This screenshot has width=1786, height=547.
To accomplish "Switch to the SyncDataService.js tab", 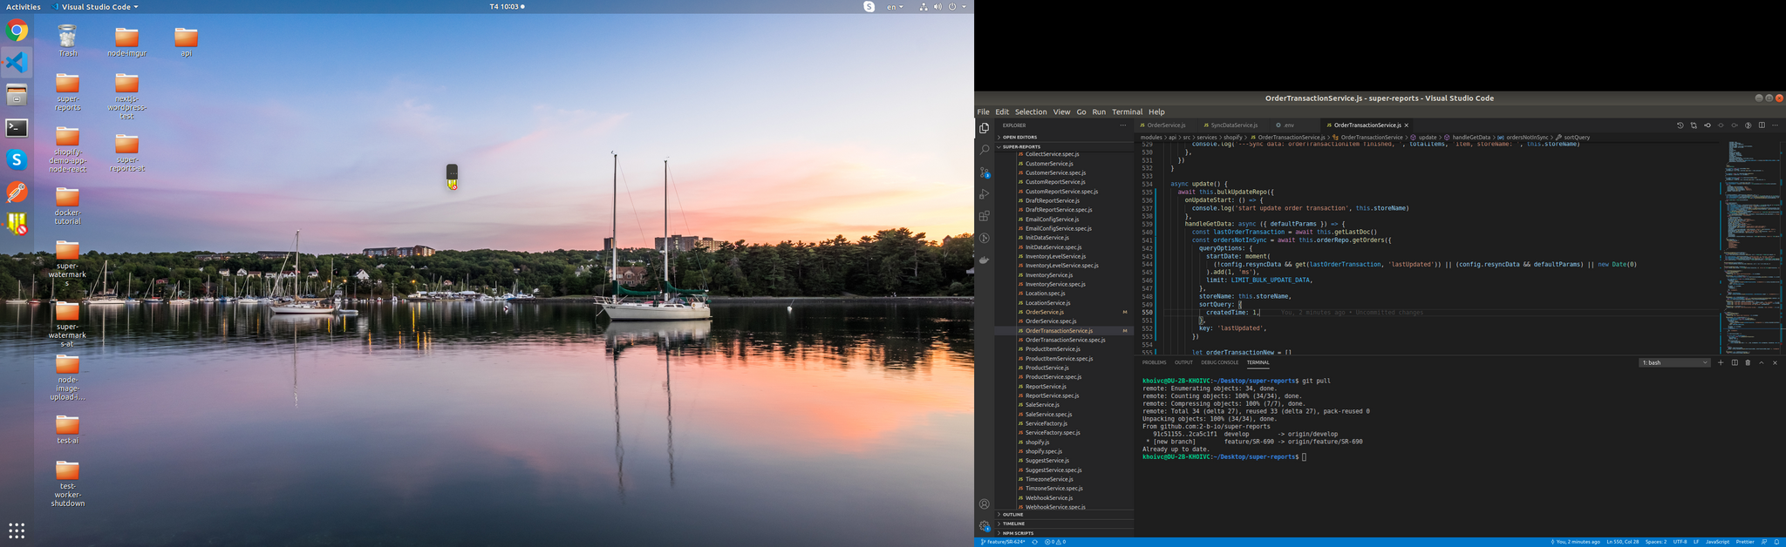I will tap(1233, 125).
